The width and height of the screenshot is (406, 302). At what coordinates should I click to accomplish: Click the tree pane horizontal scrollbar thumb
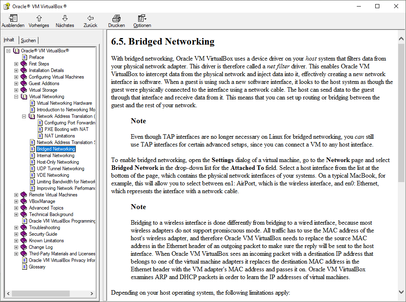[41, 293]
